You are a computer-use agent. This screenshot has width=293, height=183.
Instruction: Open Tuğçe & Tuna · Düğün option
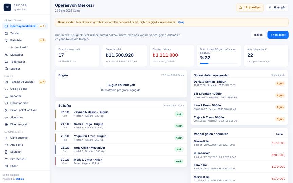(239, 119)
